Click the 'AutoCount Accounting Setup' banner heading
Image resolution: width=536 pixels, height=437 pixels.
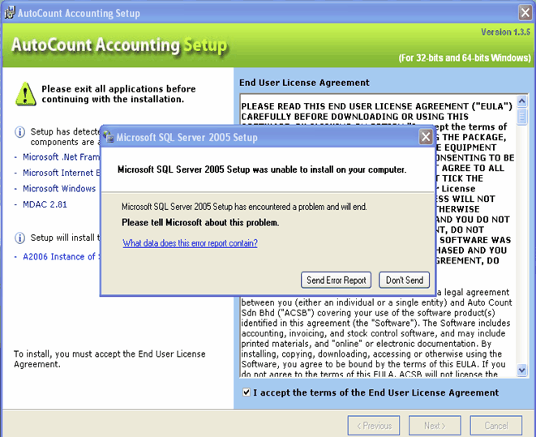[119, 45]
